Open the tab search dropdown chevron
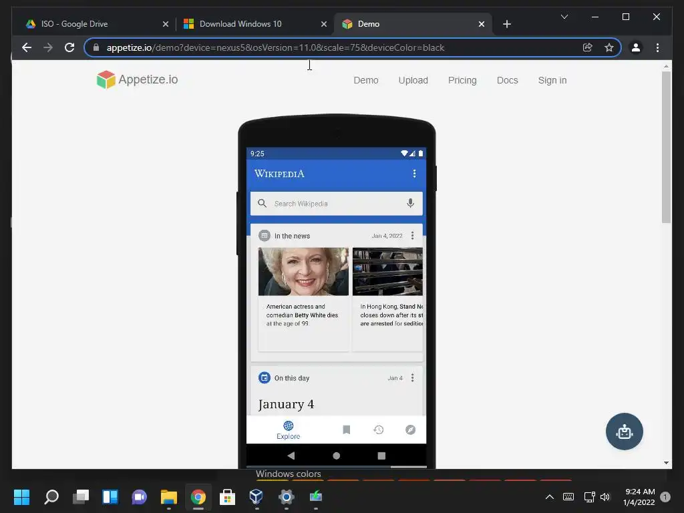 point(564,17)
